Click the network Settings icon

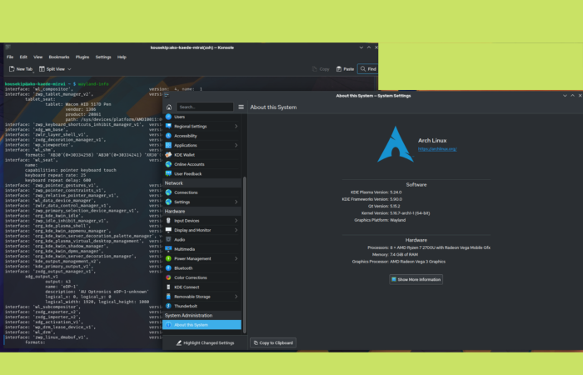[168, 202]
